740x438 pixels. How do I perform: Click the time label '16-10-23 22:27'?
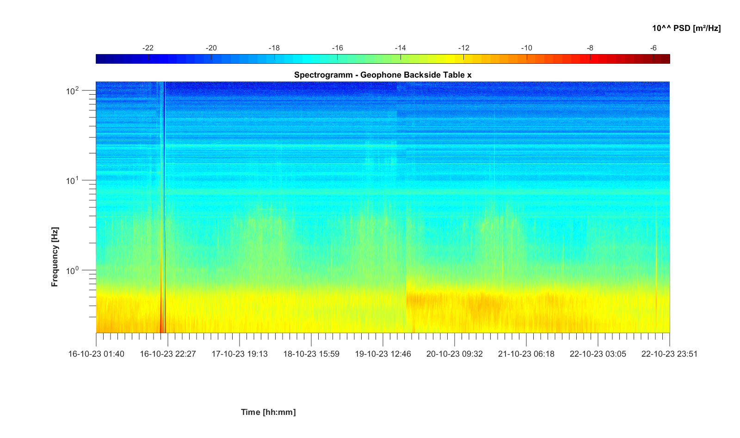(168, 354)
